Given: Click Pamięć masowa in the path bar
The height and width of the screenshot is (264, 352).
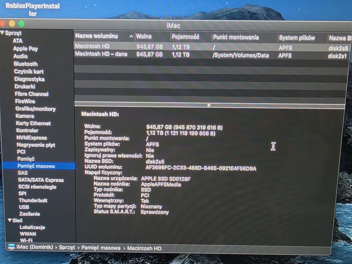Looking at the screenshot, I should pos(101,248).
